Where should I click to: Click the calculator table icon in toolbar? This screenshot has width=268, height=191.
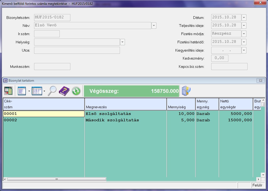pos(8,91)
